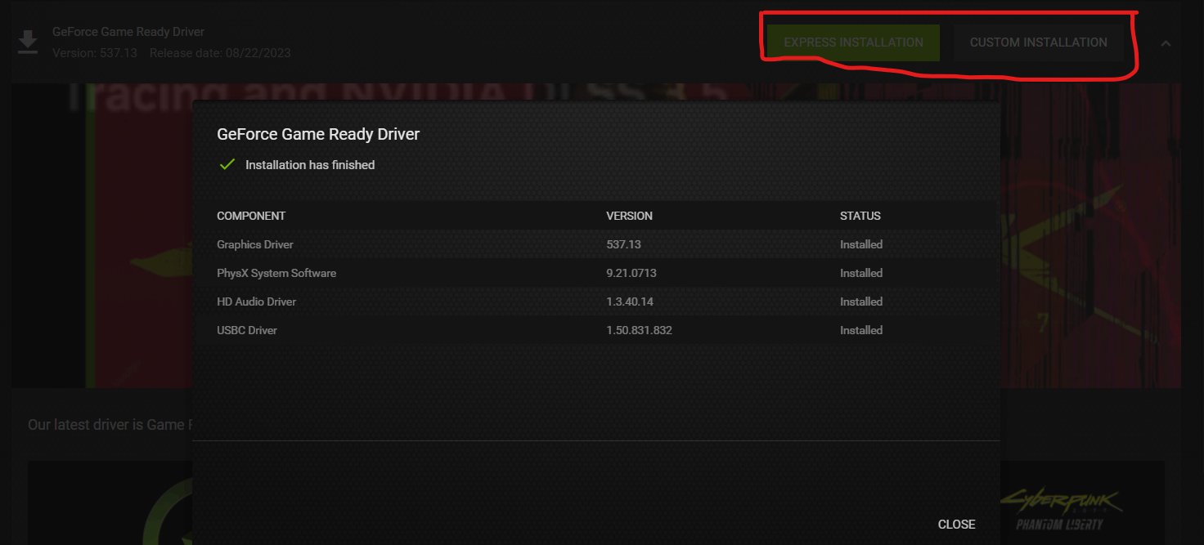Viewport: 1204px width, 545px height.
Task: Click the Installation has finished message
Action: 310,165
